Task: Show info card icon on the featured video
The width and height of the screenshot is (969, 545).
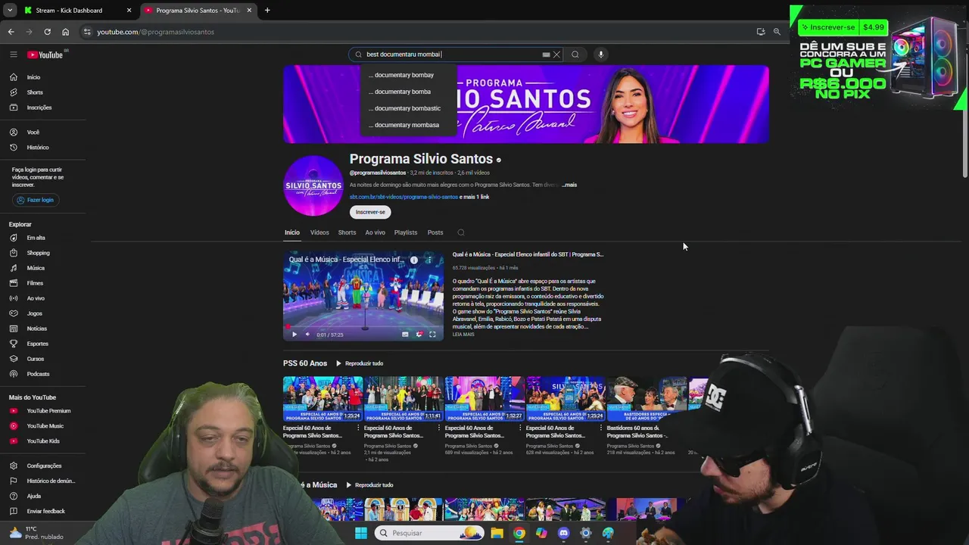Action: [414, 260]
